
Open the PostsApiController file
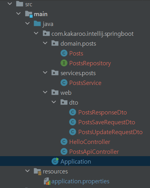(x=94, y=152)
